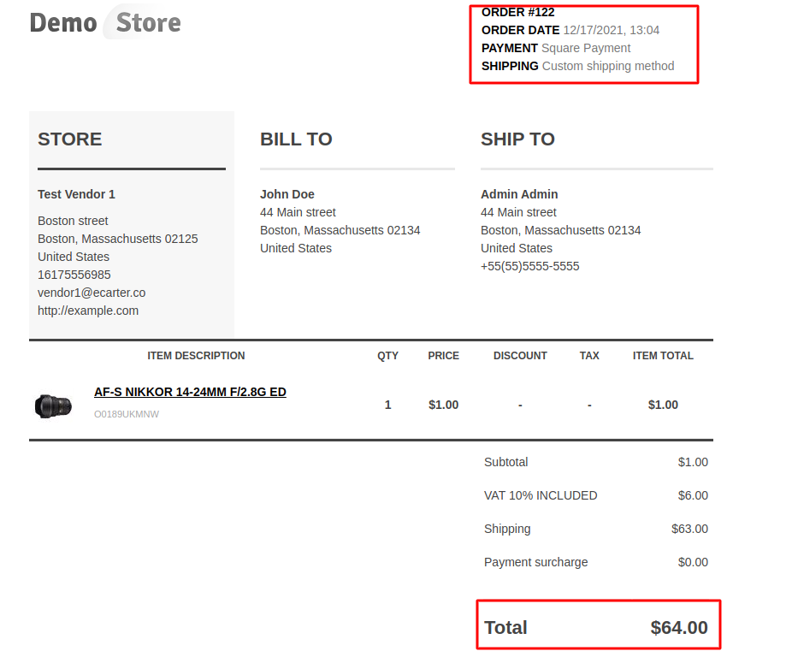This screenshot has width=792, height=663.
Task: Click the ORDER #122 heading
Action: click(x=517, y=12)
